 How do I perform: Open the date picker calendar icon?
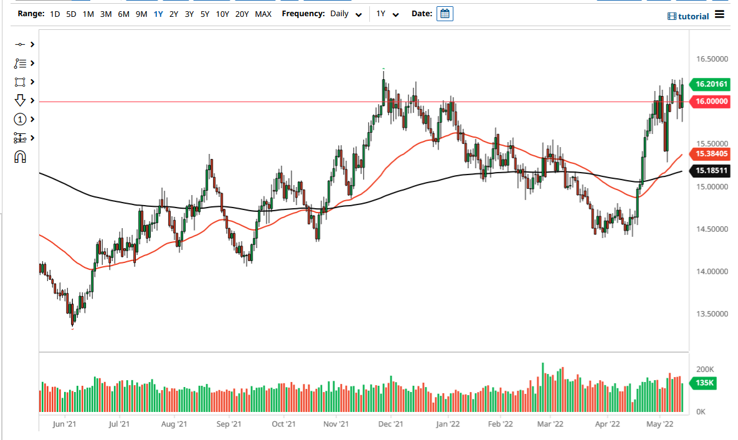(x=444, y=13)
